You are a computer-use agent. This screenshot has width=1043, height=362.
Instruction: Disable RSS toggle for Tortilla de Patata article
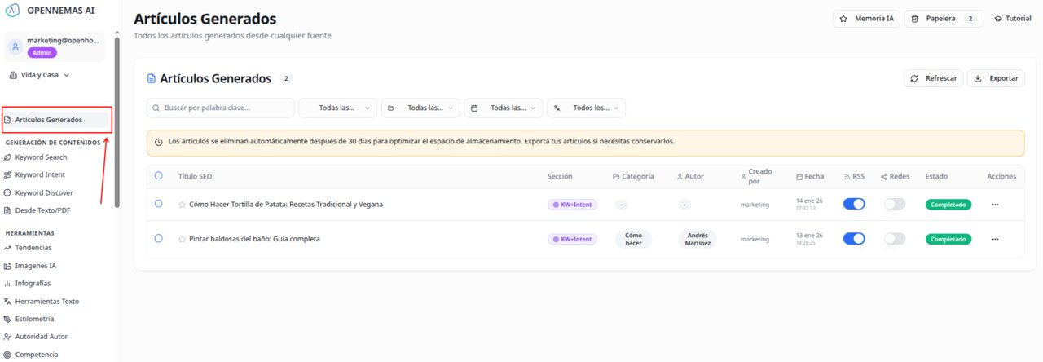tap(854, 205)
